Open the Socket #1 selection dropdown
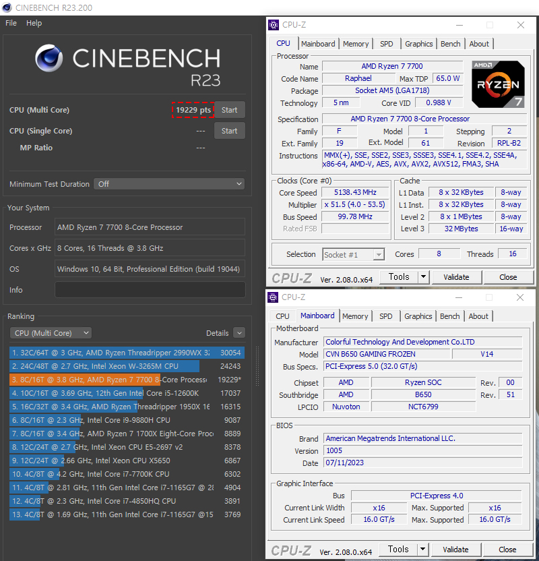This screenshot has width=539, height=561. [354, 255]
